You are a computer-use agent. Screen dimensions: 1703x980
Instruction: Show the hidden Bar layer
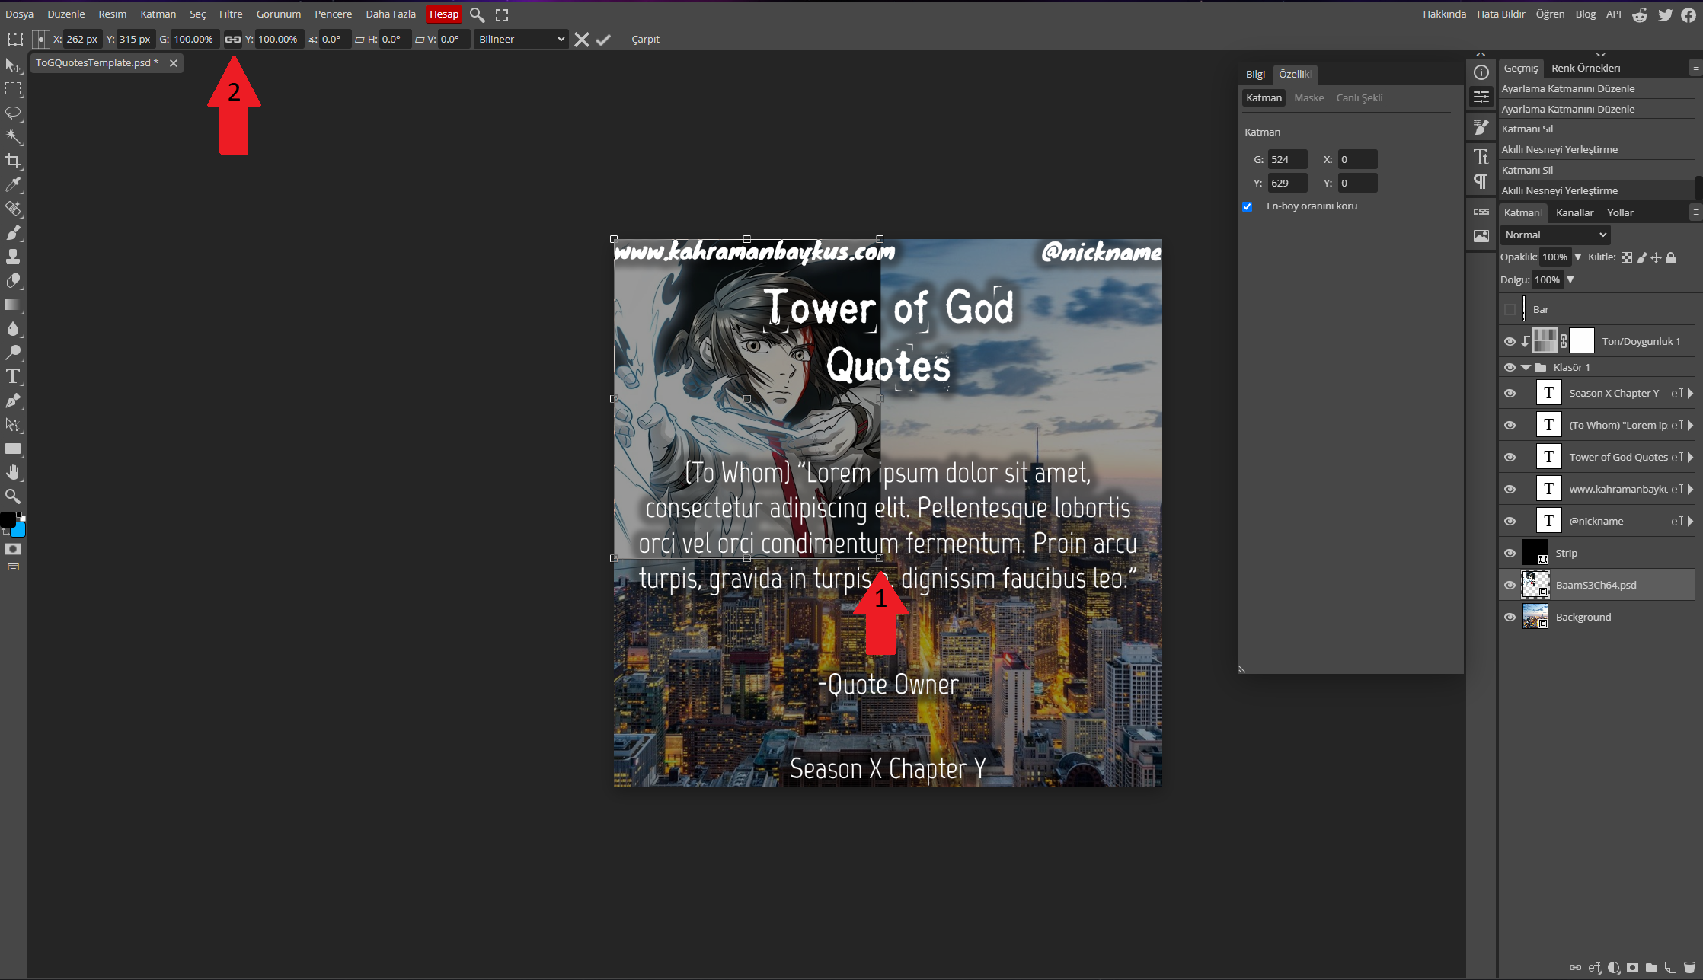coord(1510,309)
